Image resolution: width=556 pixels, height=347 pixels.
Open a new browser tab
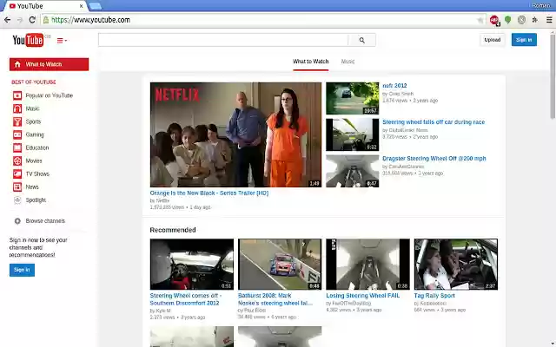click(x=95, y=6)
